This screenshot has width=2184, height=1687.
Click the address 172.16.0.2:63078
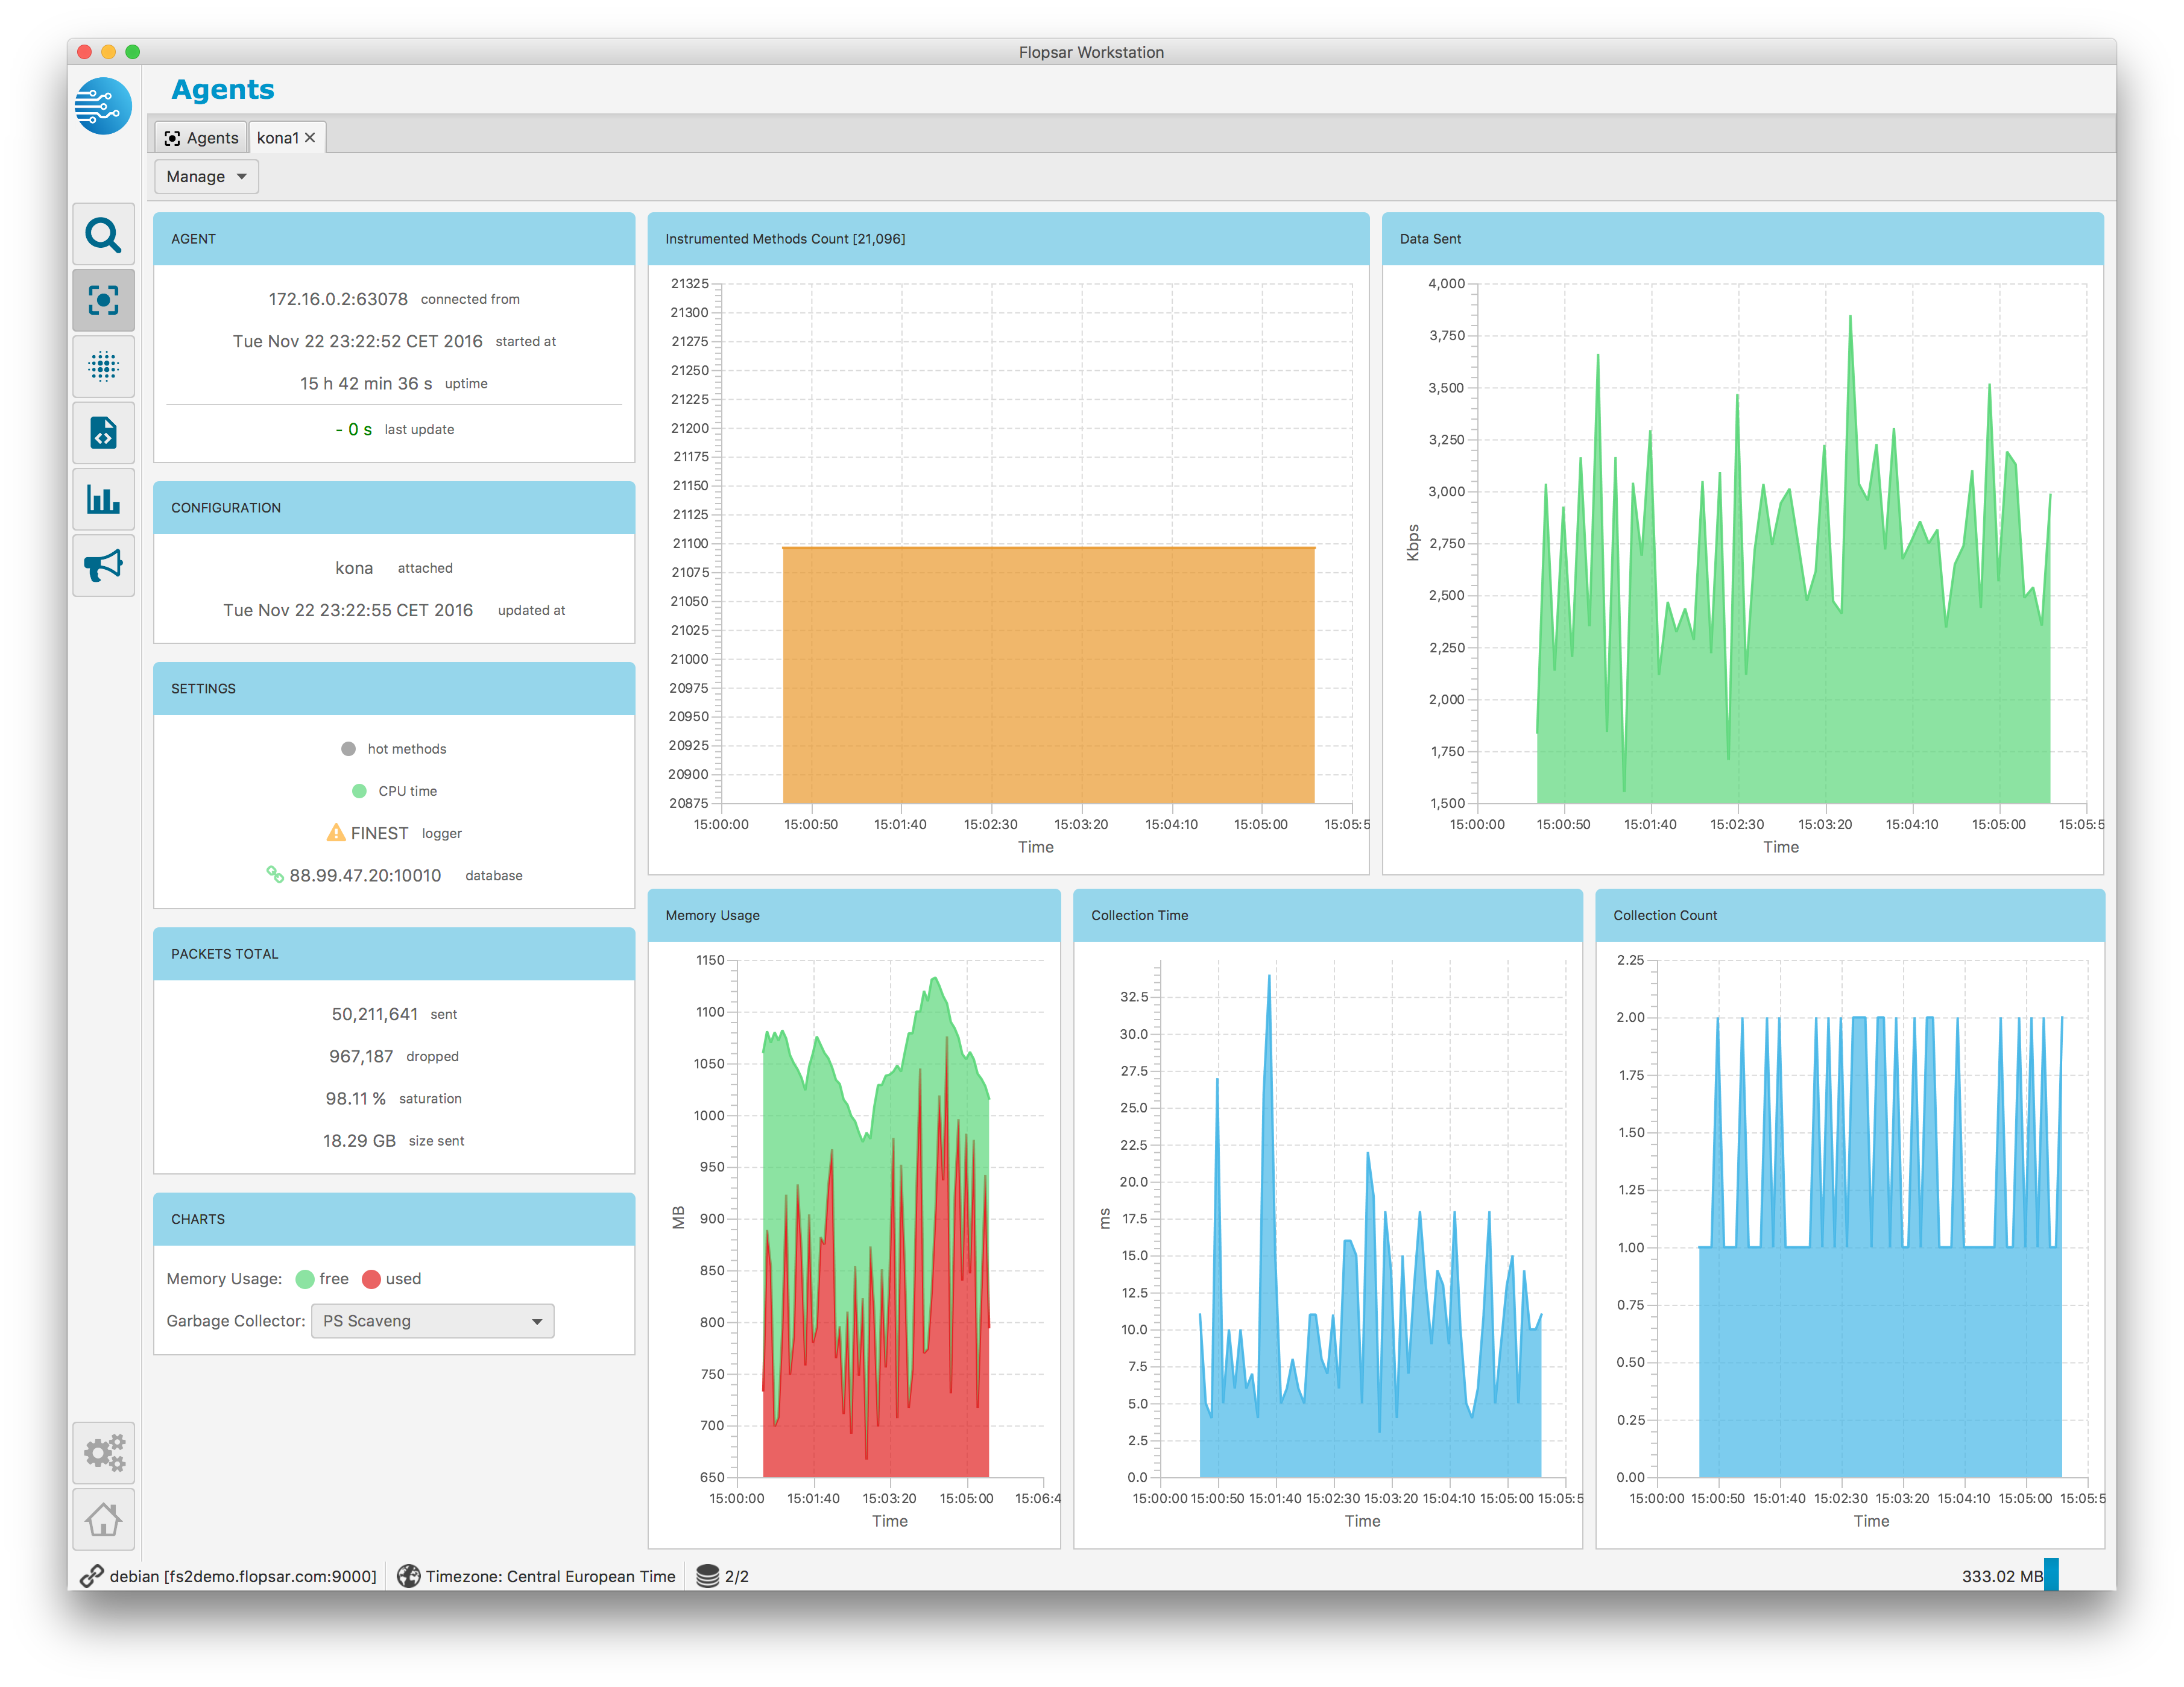338,299
